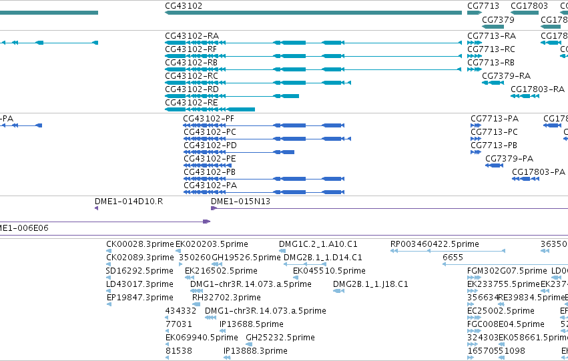Click the CG17803 gene label
Screen dimensions: 568x361
click(529, 6)
